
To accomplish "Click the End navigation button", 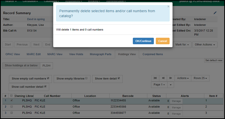I will tap(48, 45).
